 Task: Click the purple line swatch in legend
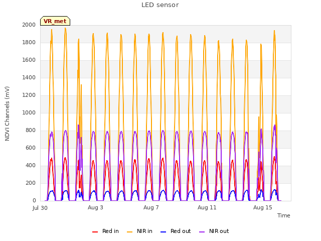pos(202,232)
